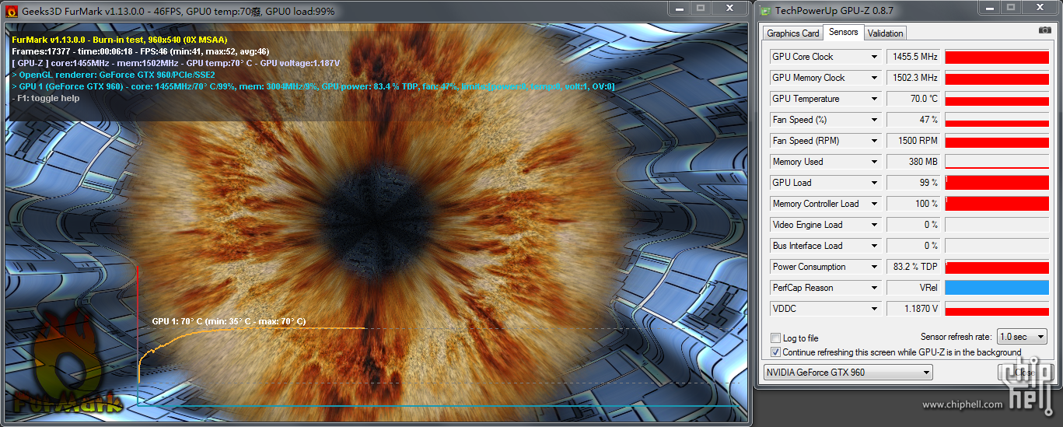Click the 1.1870 V VDDC value

point(914,309)
